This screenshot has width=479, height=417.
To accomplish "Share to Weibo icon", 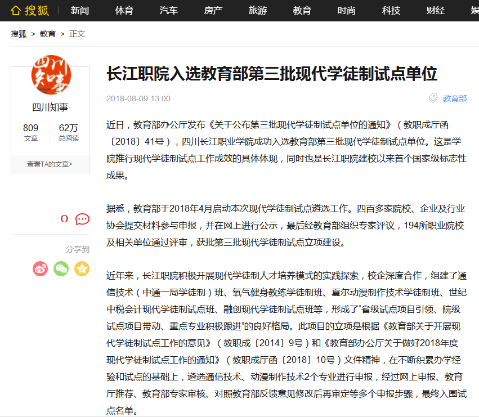I will [x=41, y=269].
